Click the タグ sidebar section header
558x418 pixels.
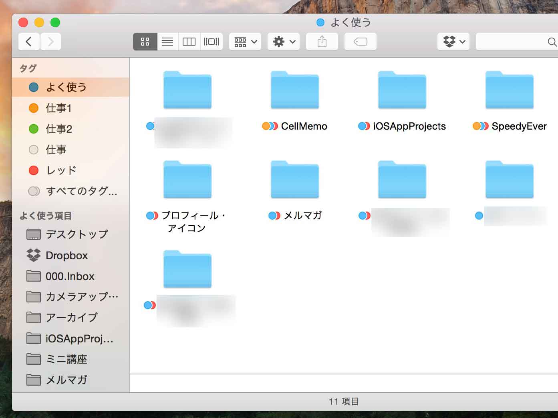[x=28, y=68]
